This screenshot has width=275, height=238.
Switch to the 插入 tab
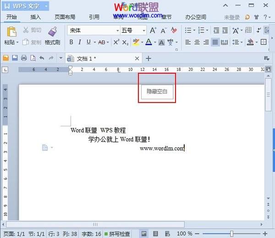(x=36, y=17)
